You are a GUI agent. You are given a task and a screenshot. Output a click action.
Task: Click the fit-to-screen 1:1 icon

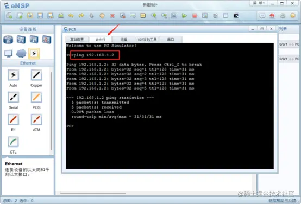tap(174, 16)
